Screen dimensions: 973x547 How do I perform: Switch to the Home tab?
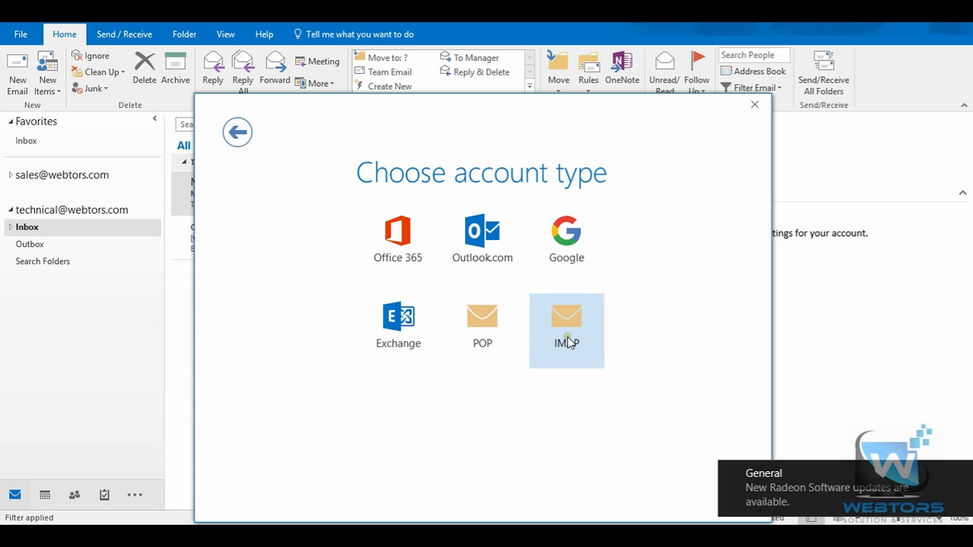tap(65, 34)
